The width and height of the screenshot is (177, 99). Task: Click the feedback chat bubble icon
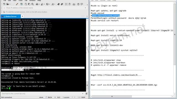click(x=82, y=4)
